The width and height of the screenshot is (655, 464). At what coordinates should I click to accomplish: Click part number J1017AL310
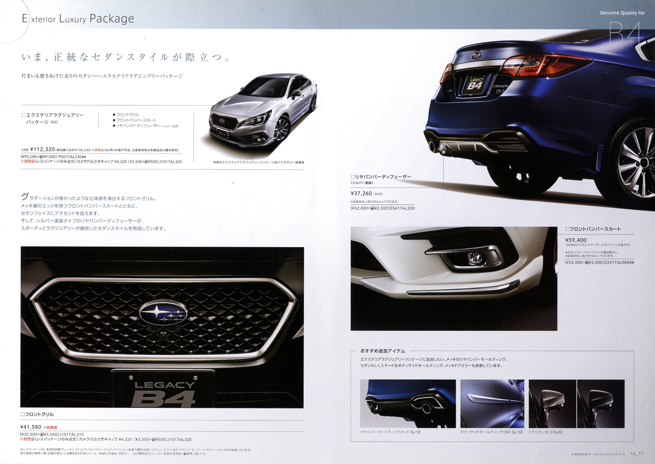71,434
